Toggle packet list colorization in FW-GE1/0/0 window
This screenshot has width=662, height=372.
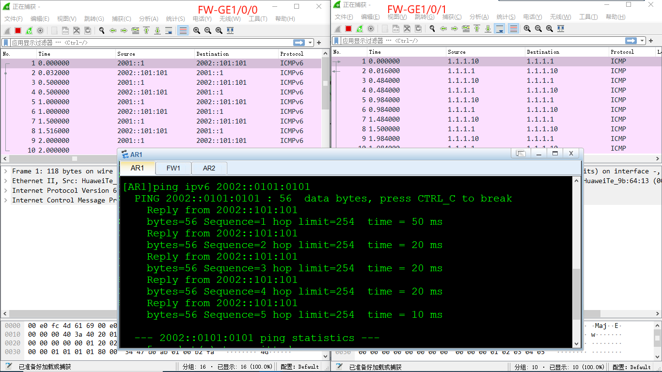183,31
